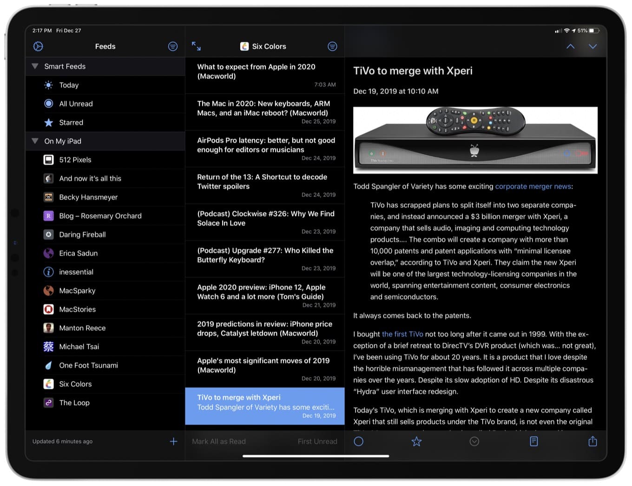This screenshot has height=486, width=632.
Task: Collapse the Smart Feeds section
Action: click(35, 66)
